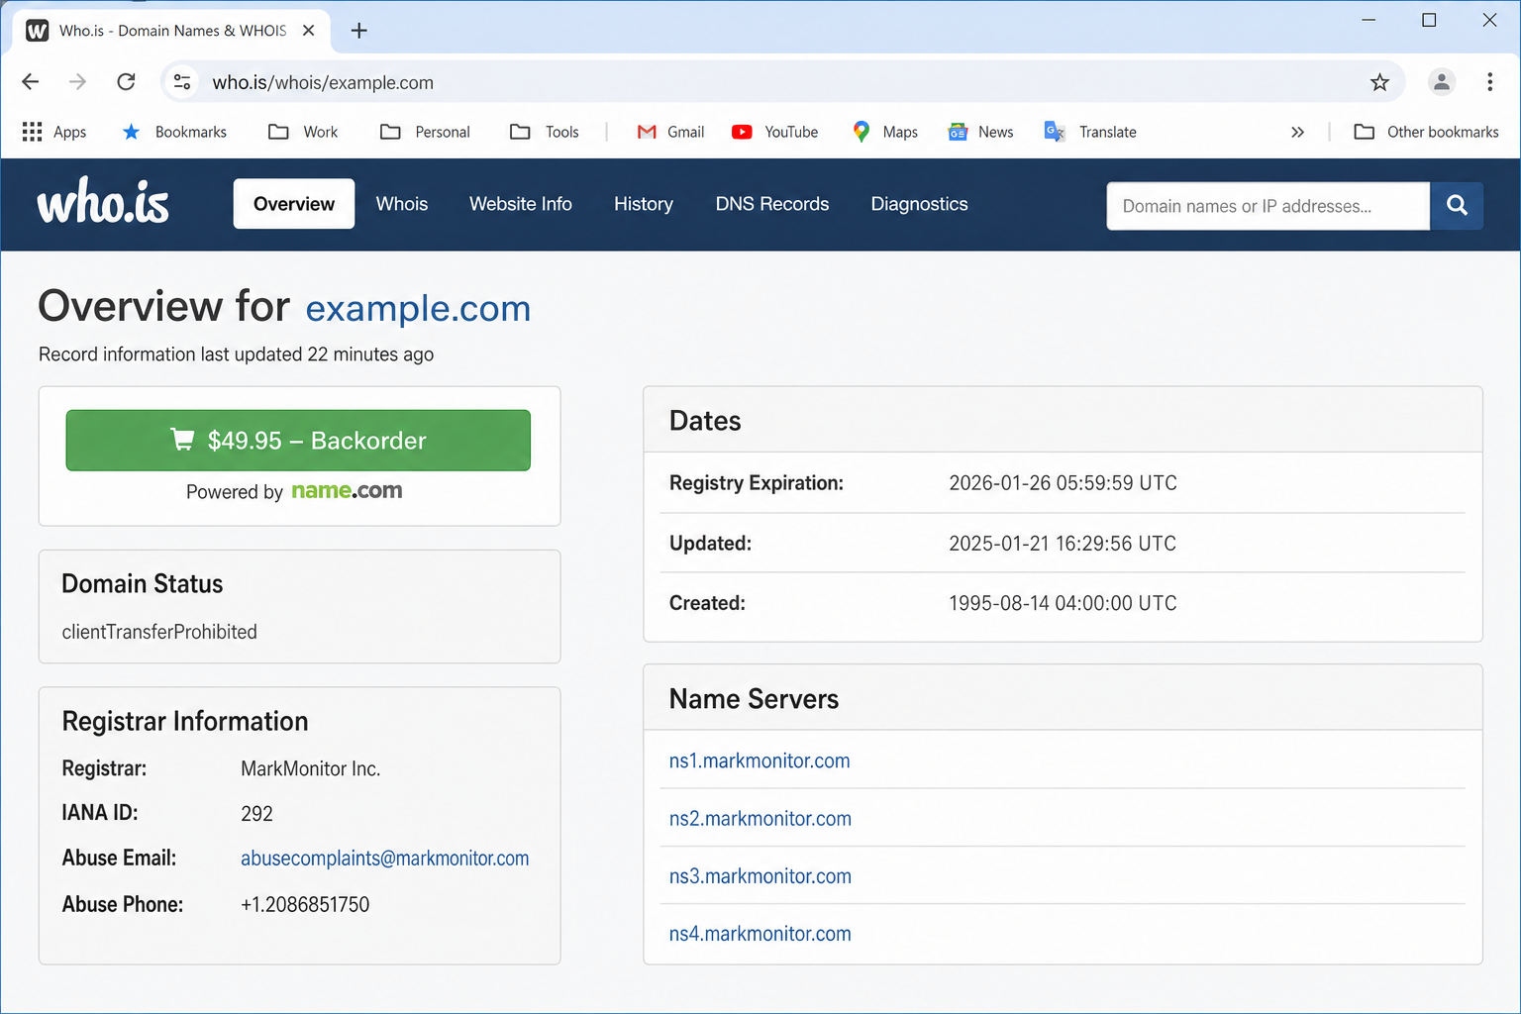Open the News bookmark

click(980, 132)
